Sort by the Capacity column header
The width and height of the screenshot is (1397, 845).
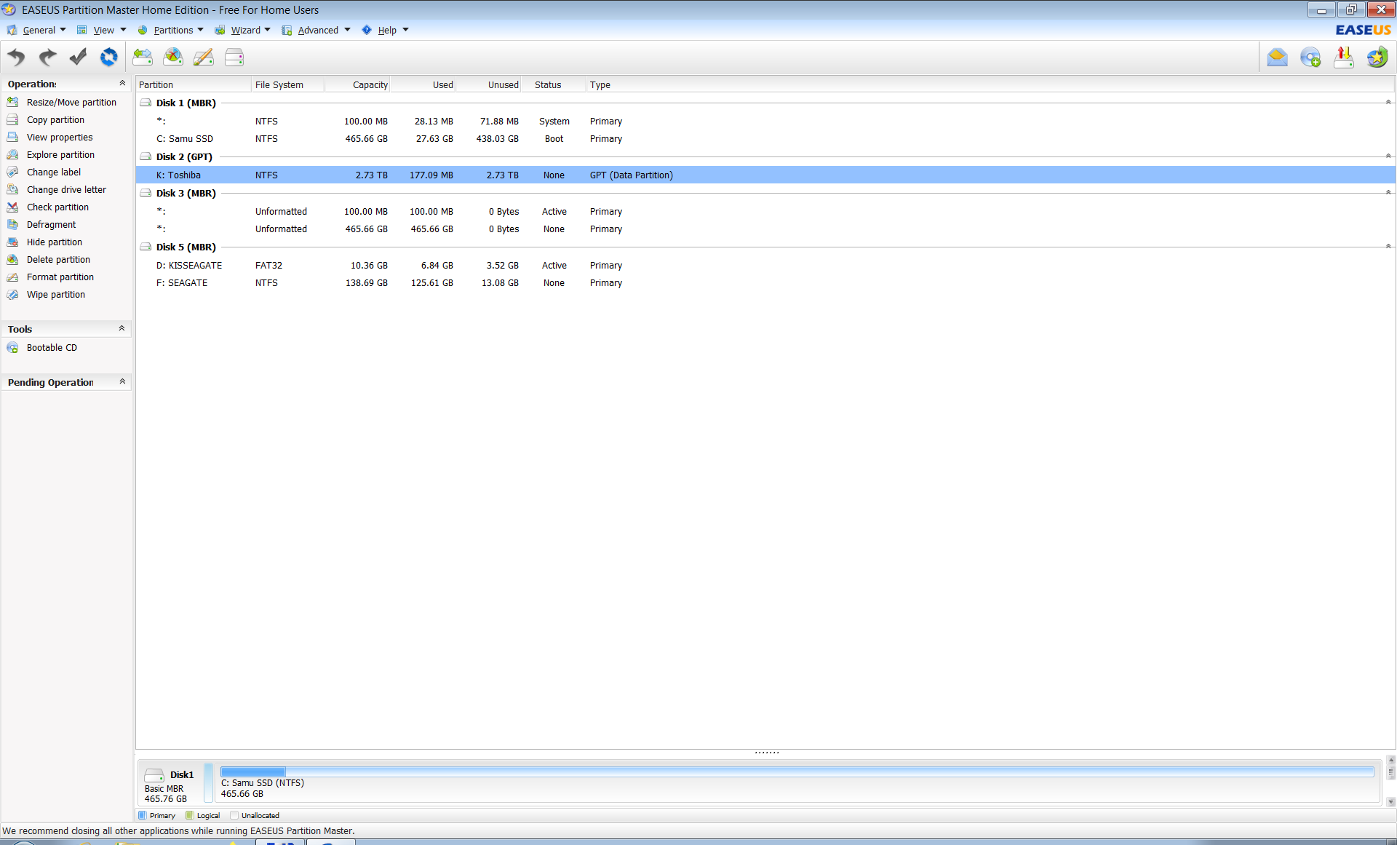(x=357, y=84)
